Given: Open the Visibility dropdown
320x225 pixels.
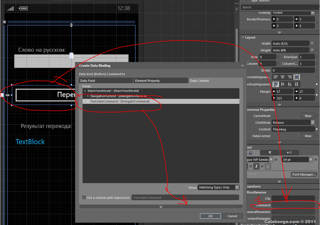Looking at the screenshot, I should point(312,12).
